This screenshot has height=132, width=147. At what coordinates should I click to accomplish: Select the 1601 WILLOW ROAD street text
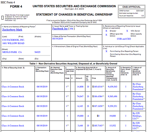(x=13, y=43)
